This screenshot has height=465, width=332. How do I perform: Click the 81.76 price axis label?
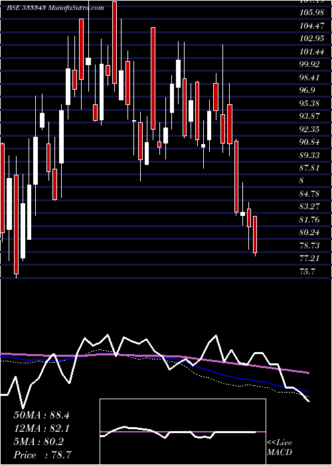pos(311,220)
